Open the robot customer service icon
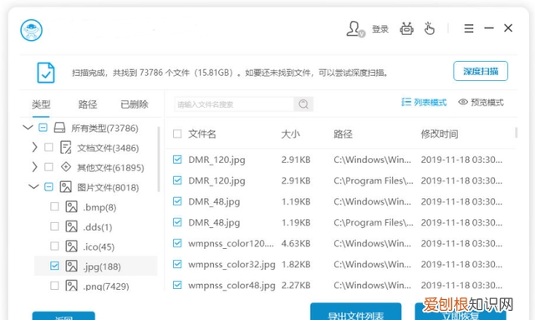535x320 pixels. pyautogui.click(x=406, y=29)
